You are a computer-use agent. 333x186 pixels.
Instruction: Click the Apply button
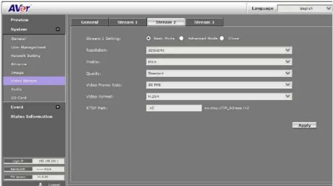305,125
